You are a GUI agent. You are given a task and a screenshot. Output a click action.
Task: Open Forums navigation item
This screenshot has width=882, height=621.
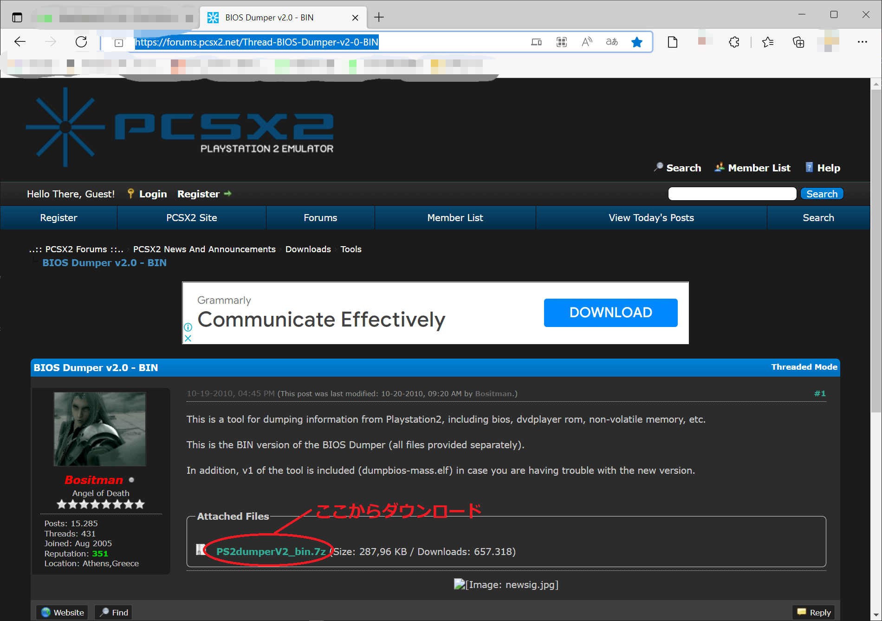320,218
